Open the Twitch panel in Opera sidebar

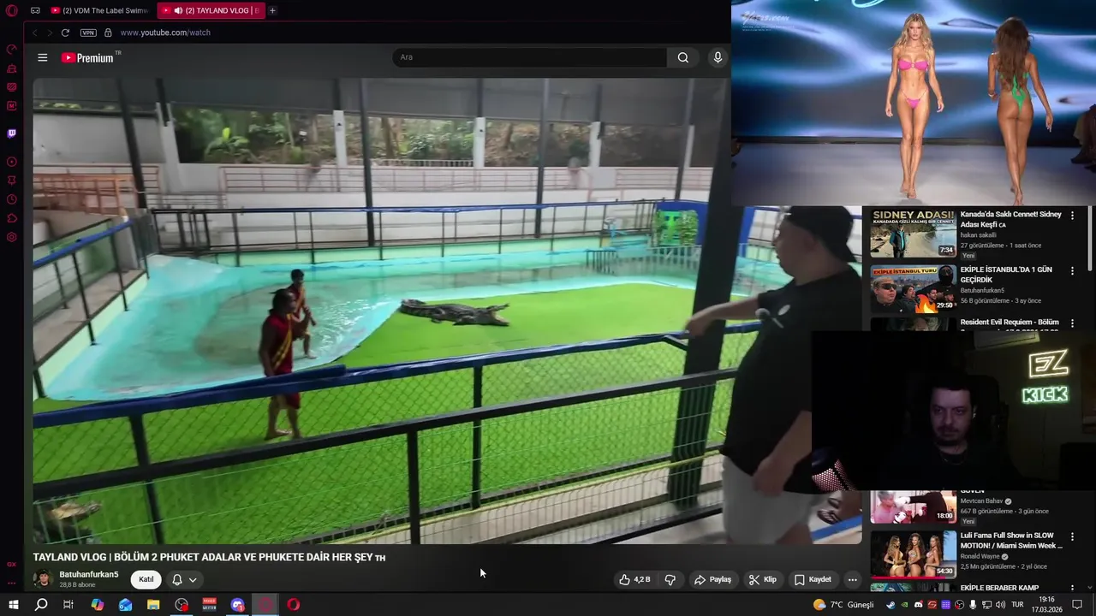tap(12, 133)
